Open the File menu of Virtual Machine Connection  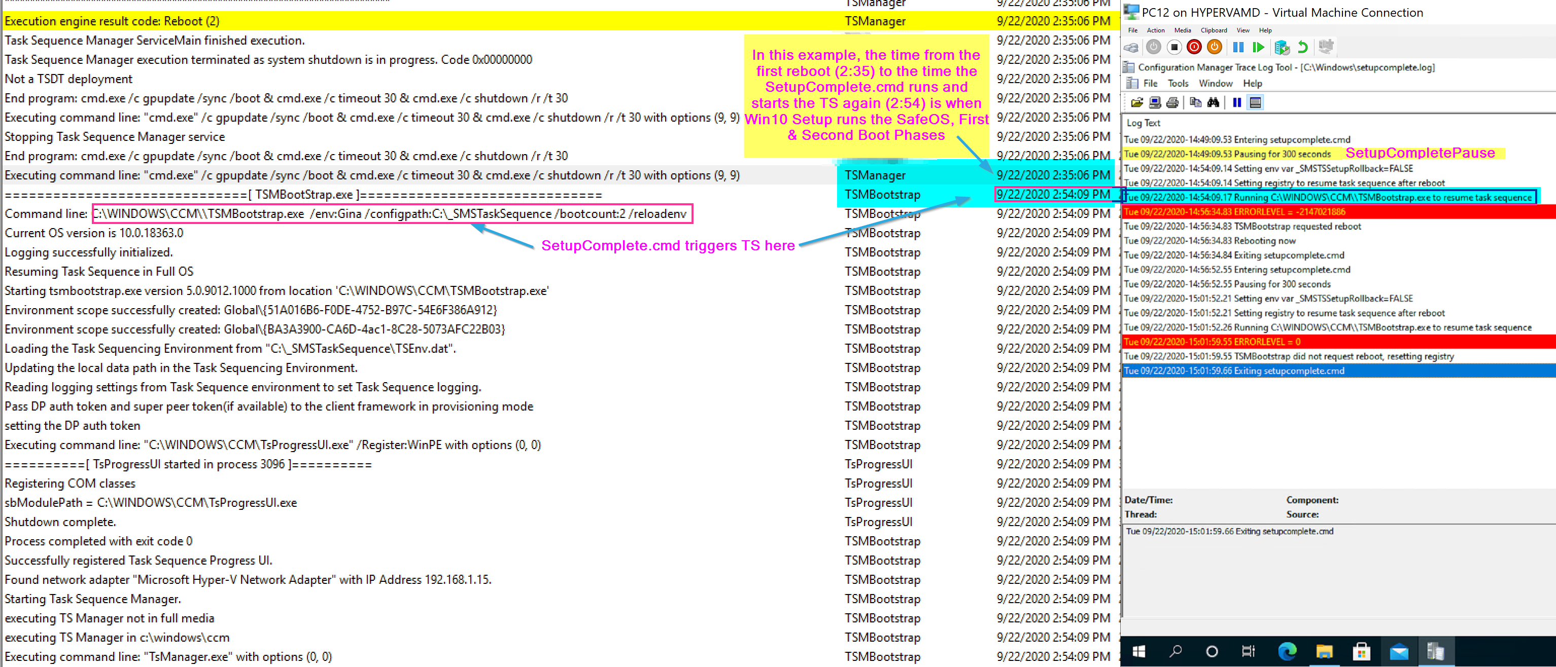(1132, 30)
